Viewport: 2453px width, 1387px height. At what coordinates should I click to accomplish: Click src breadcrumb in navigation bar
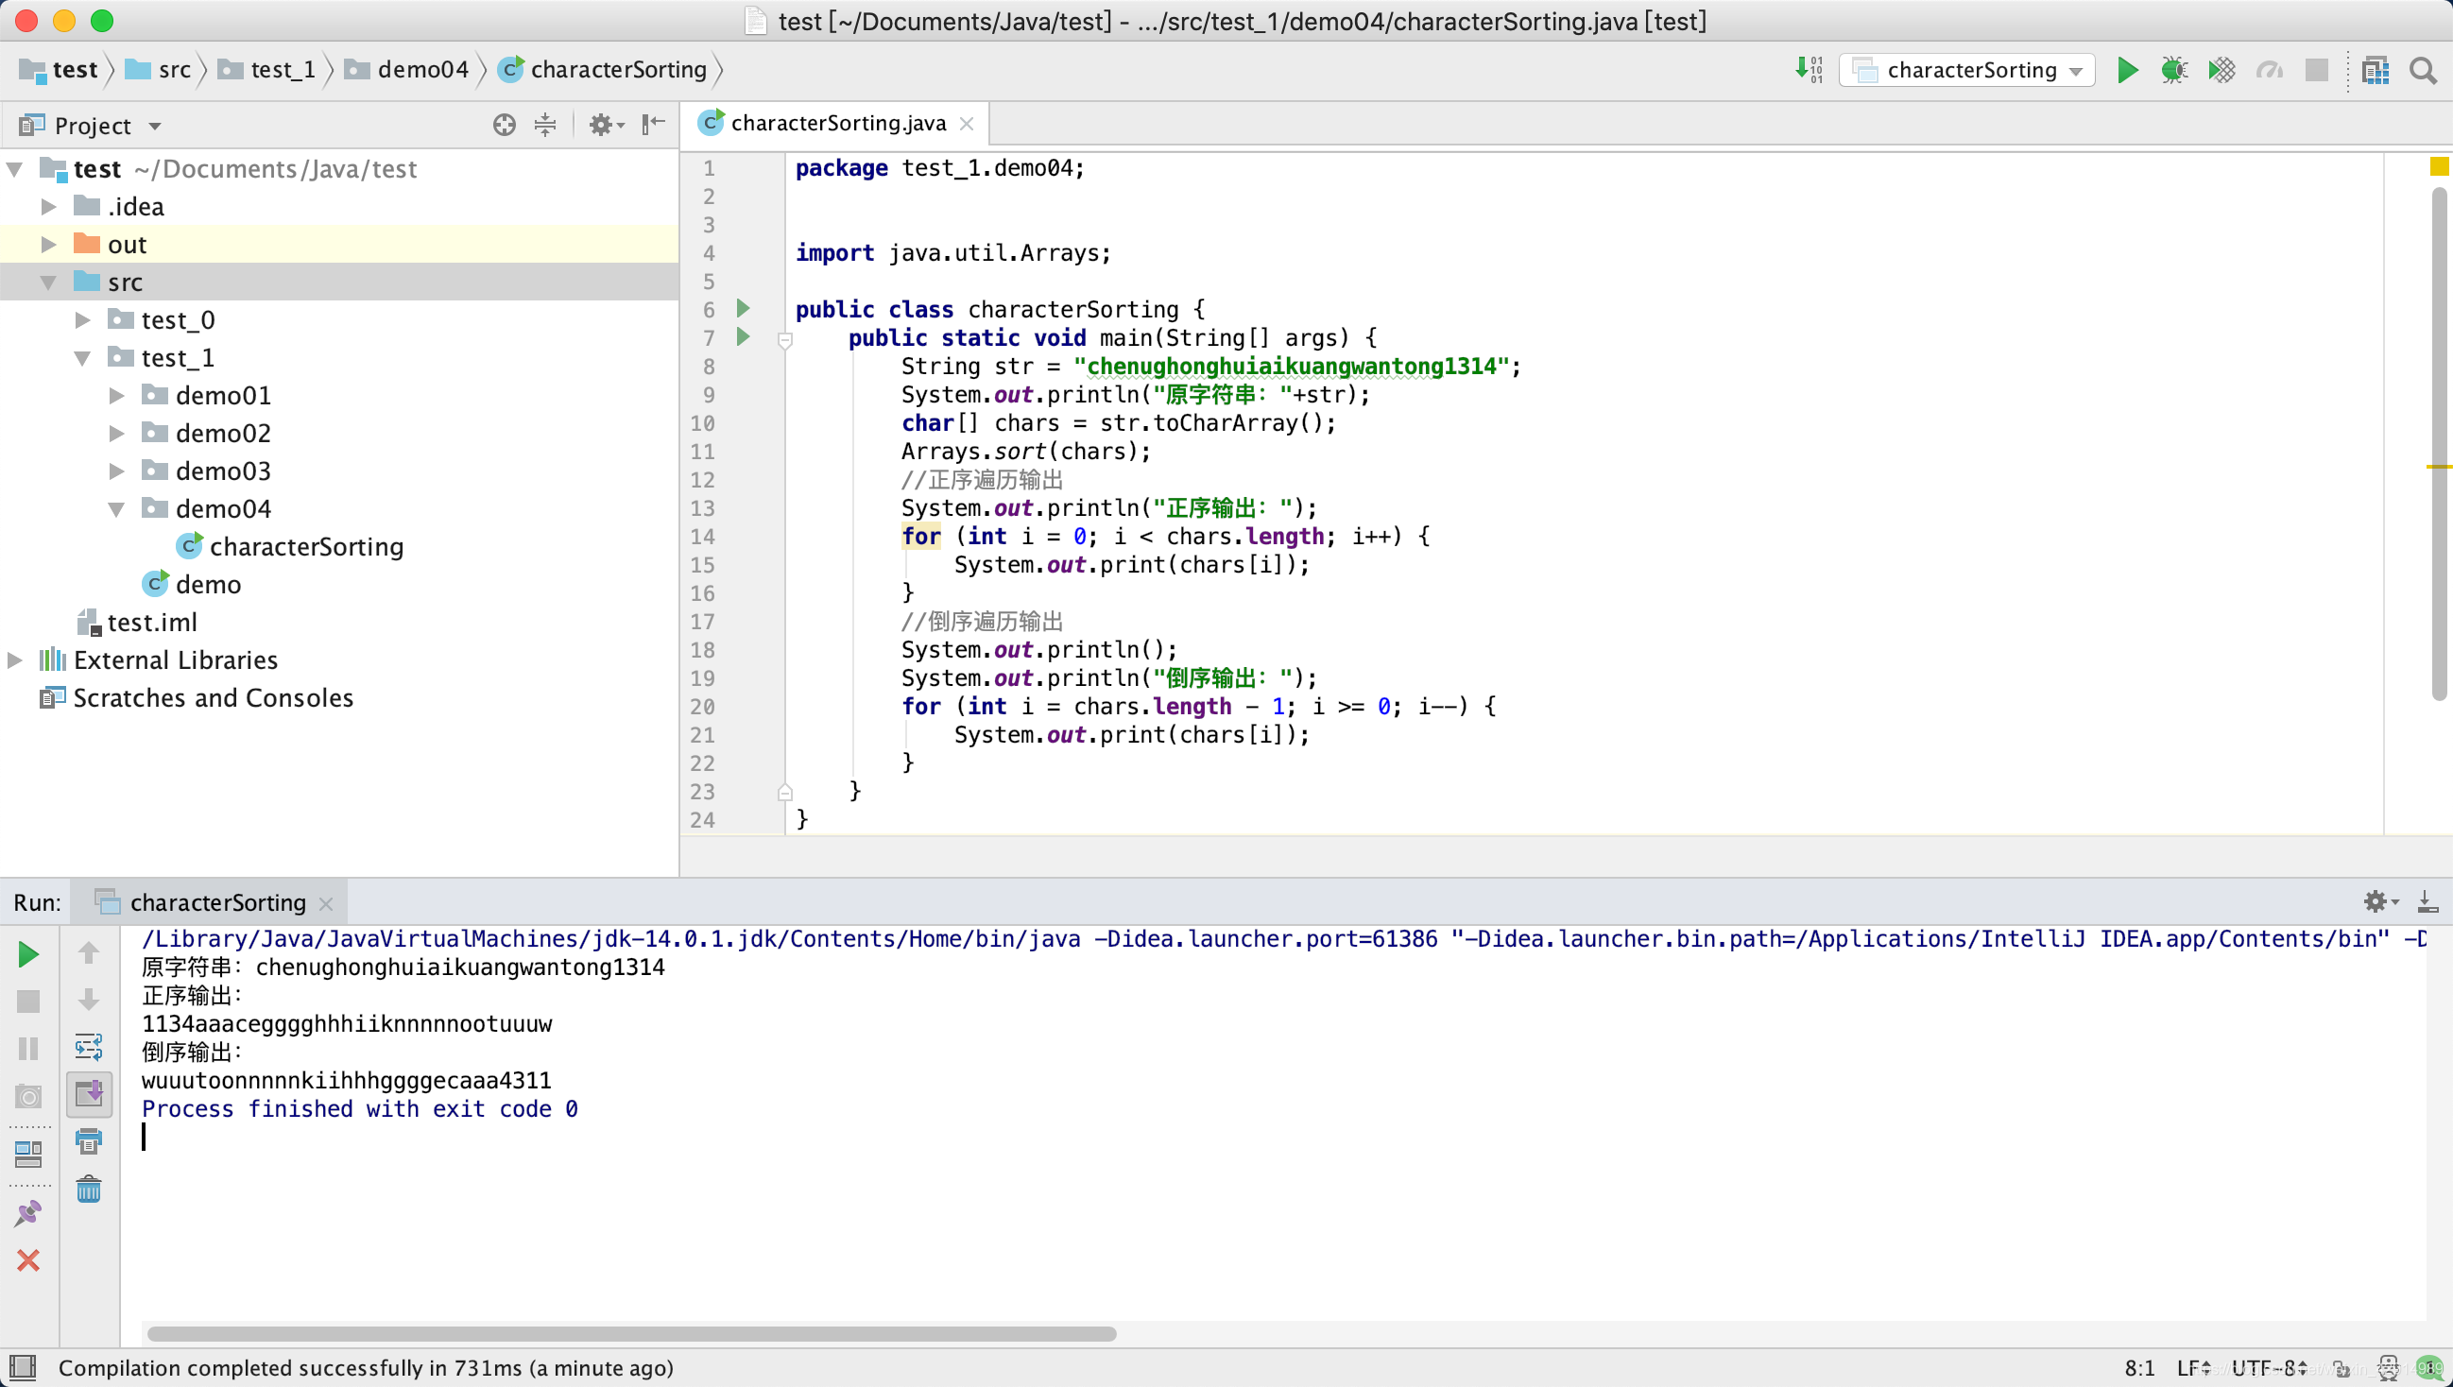[160, 70]
